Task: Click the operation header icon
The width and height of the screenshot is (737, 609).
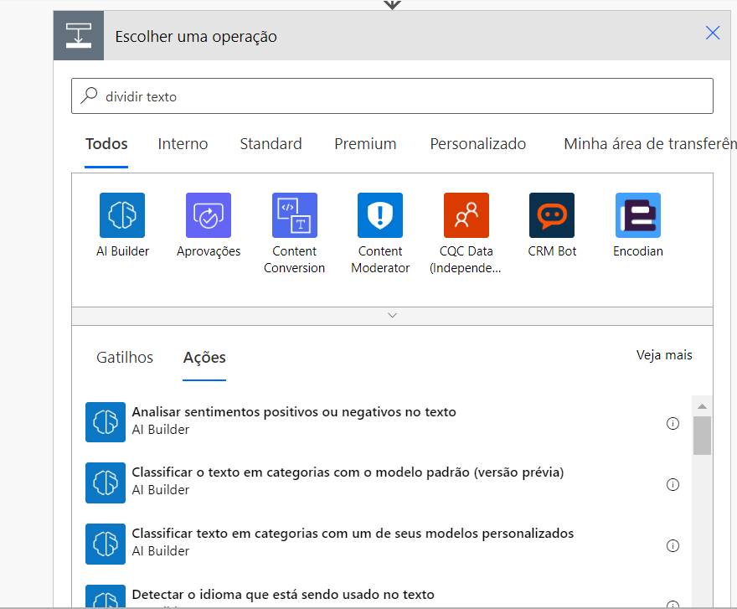Action: pos(79,36)
